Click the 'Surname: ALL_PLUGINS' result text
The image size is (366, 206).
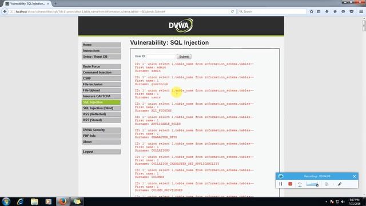click(153, 110)
